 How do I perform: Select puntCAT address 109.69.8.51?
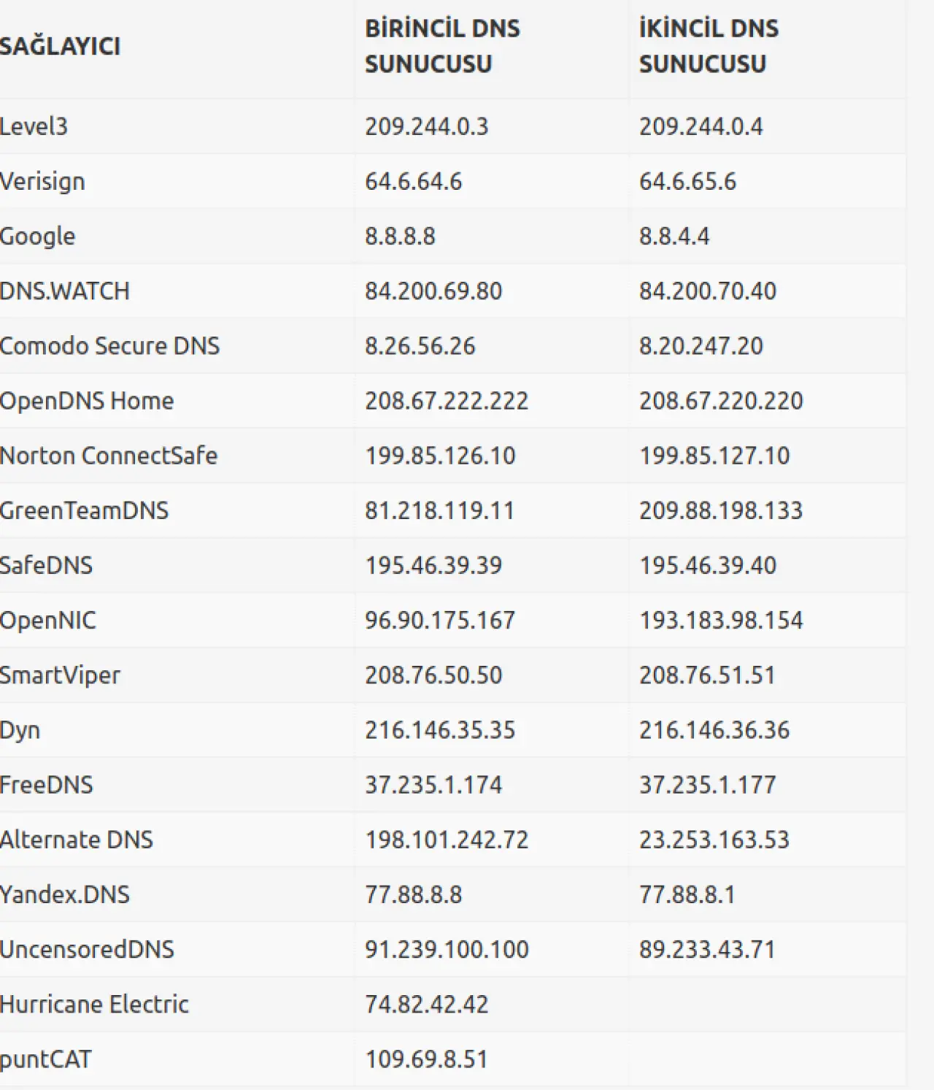426,1059
